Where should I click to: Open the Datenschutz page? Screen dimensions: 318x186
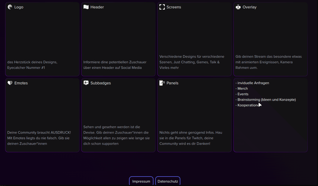point(168,181)
